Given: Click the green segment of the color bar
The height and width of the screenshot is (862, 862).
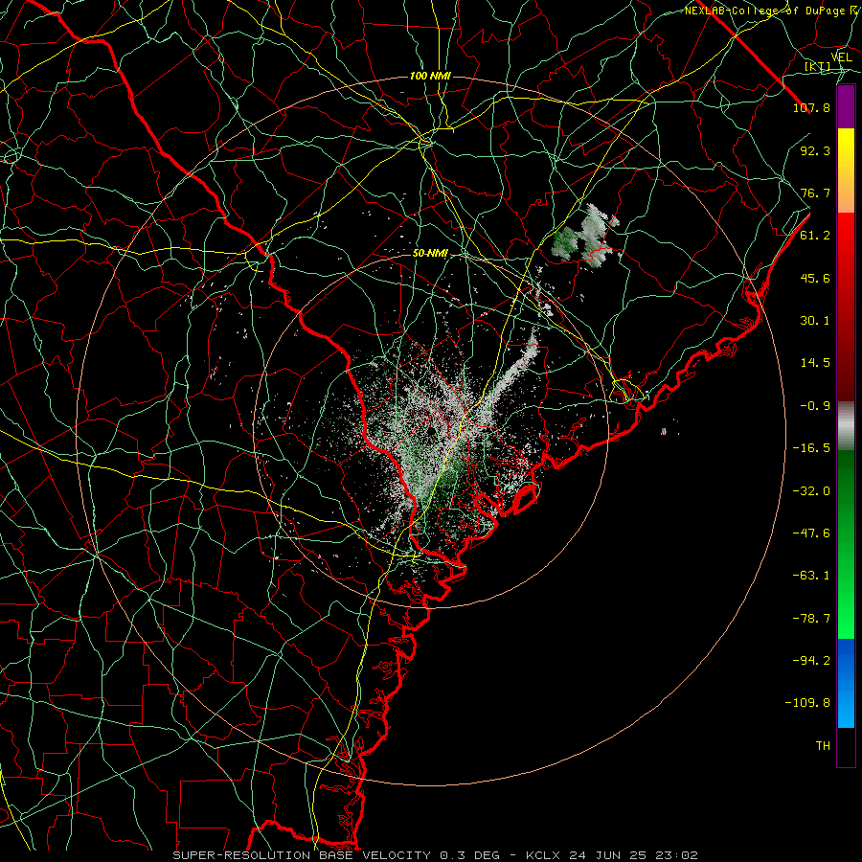Looking at the screenshot, I should coord(846,544).
